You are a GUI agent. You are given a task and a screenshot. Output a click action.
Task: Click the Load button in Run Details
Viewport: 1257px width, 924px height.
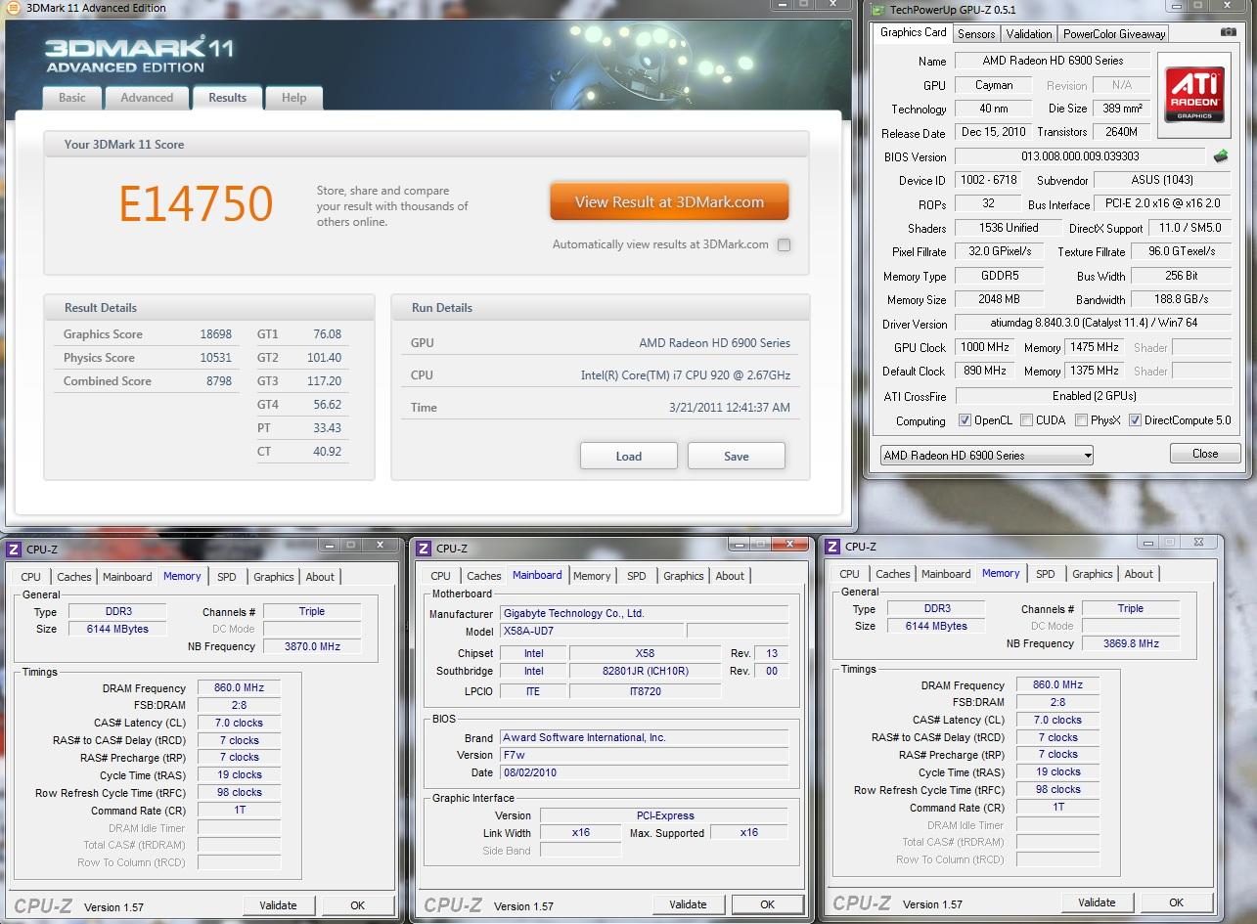(629, 456)
